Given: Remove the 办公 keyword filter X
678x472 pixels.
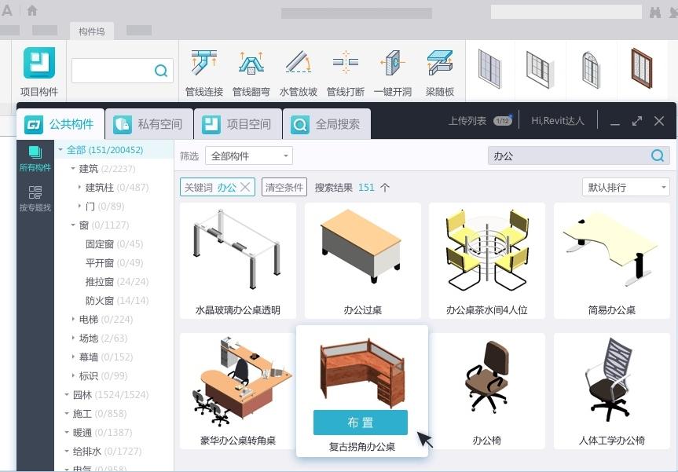Looking at the screenshot, I should pyautogui.click(x=245, y=187).
